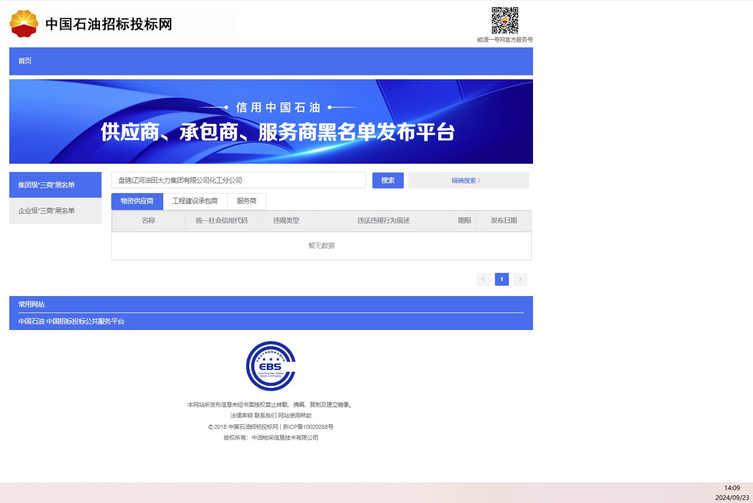Open the taskbar clock showing 14:09
The width and height of the screenshot is (753, 503).
coord(732,488)
